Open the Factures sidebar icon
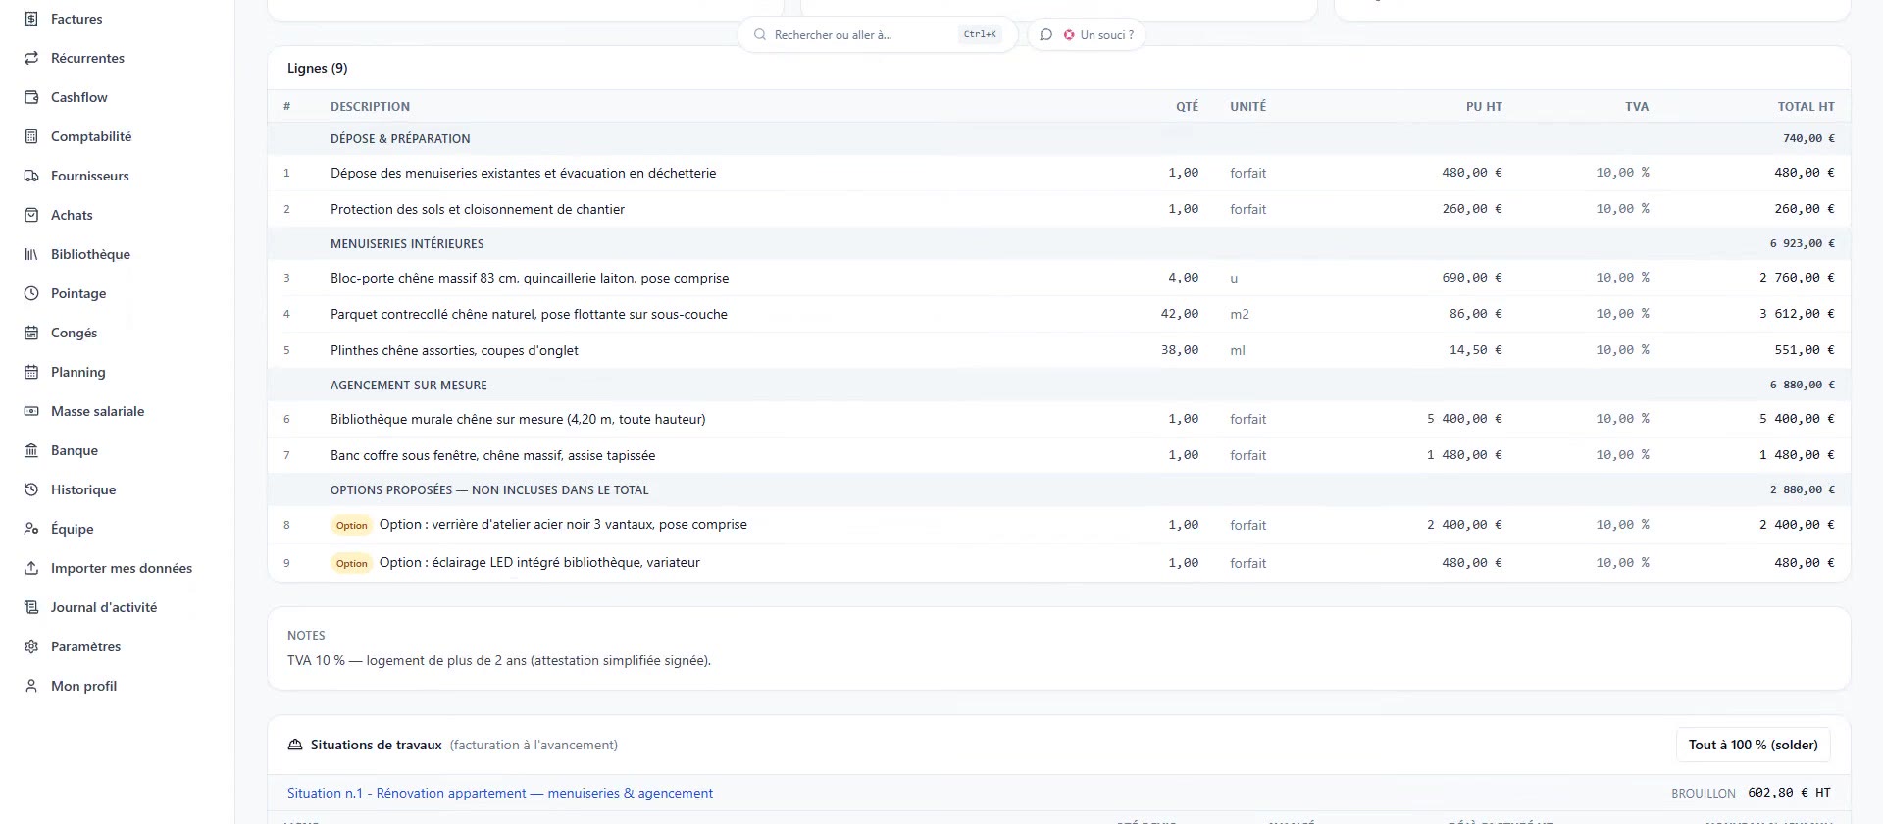The width and height of the screenshot is (1883, 824). tap(31, 19)
